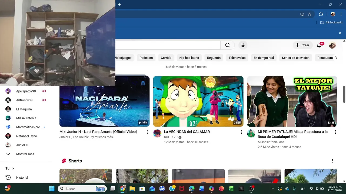
Task: Click the YouTube search magnifier button
Action: coord(228,45)
